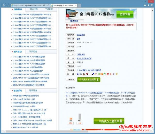This screenshot has width=155, height=134.
Task: Open the 130204缓存 firmware link in 编辑推荐
Action: point(33,32)
